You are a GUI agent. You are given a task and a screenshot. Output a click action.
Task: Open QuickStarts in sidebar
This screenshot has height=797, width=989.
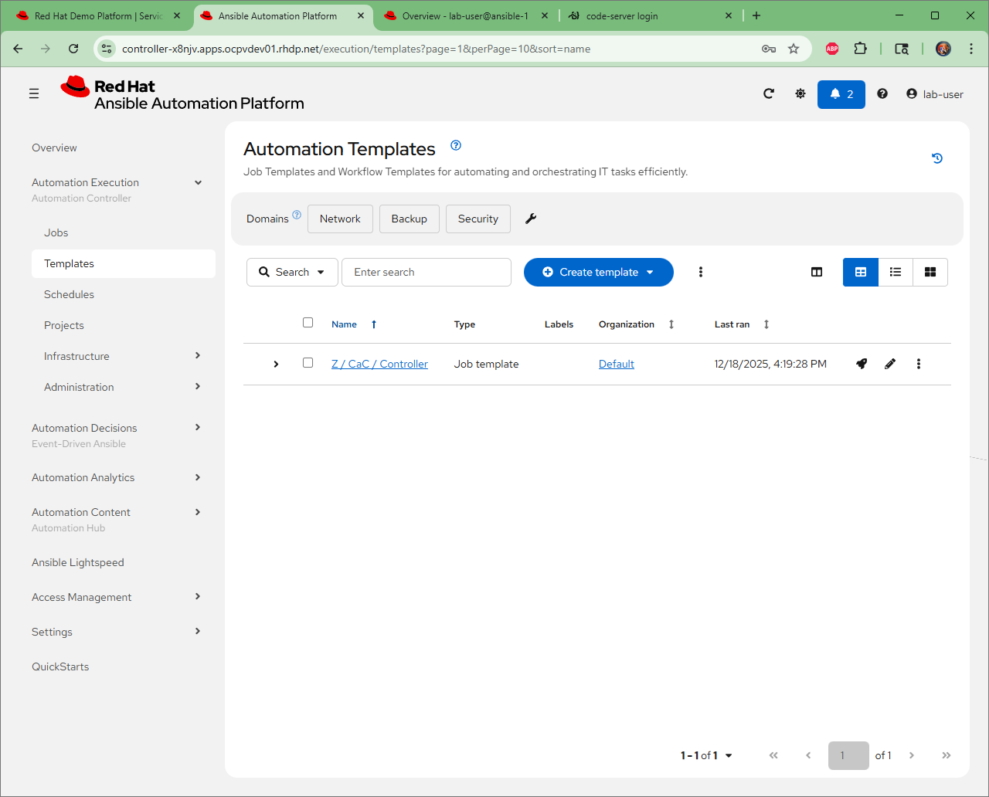[x=60, y=666]
